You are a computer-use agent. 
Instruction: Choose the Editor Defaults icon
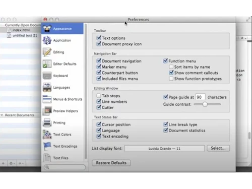click(x=47, y=64)
